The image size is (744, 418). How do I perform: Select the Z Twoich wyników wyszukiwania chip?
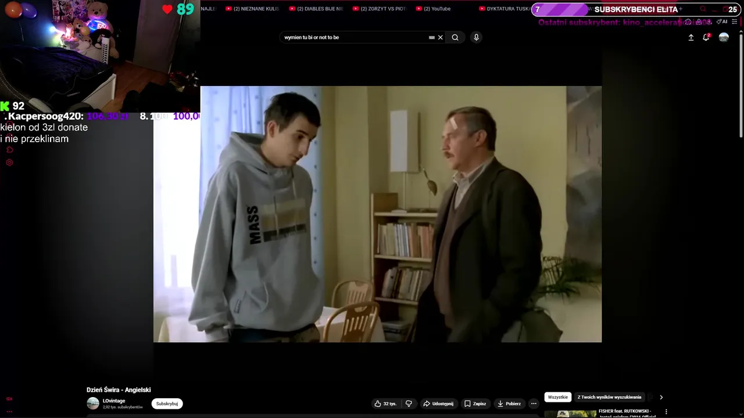click(x=609, y=397)
